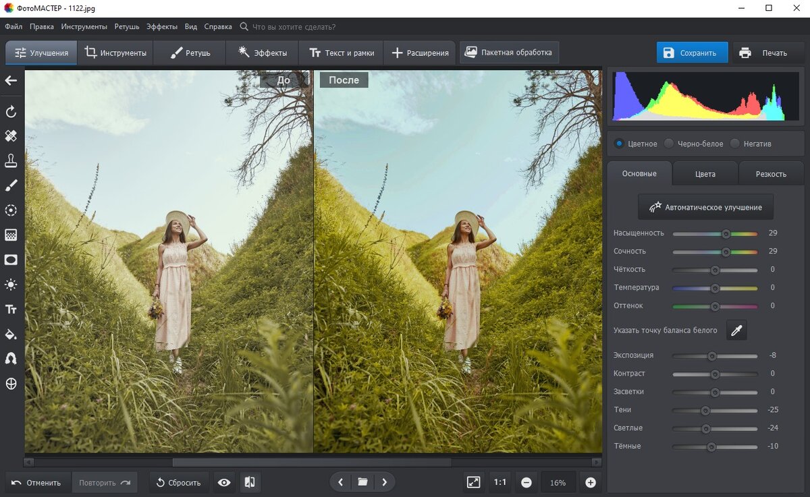
Task: Click the Сбросить button
Action: point(179,482)
